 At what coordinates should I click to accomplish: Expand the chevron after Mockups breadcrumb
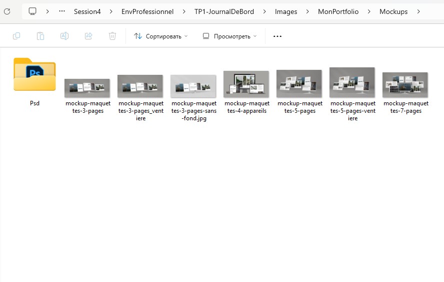(x=418, y=11)
